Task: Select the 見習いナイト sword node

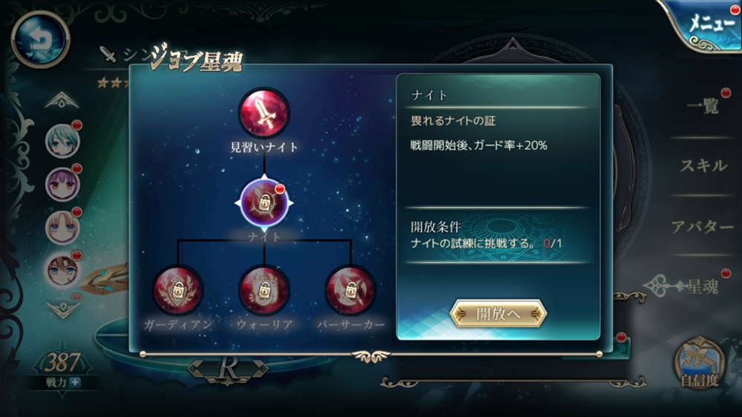Action: [x=264, y=113]
